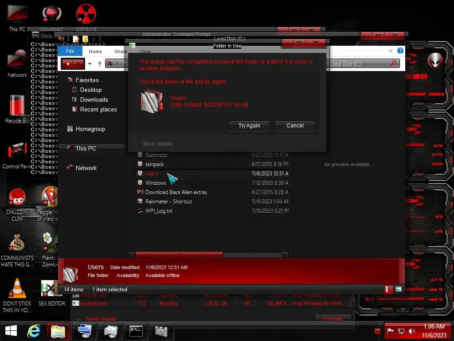Viewport: 454px width, 341px height.
Task: Select Favorites in navigation pane
Action: click(87, 80)
